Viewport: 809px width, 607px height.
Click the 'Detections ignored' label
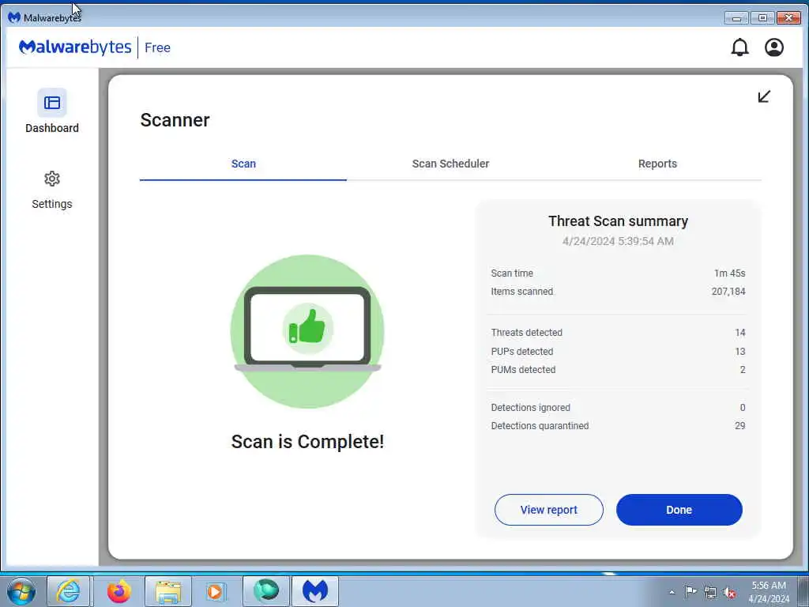(x=530, y=407)
